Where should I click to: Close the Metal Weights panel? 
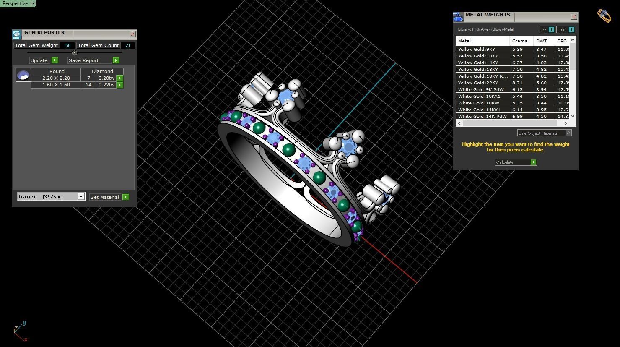pos(574,17)
